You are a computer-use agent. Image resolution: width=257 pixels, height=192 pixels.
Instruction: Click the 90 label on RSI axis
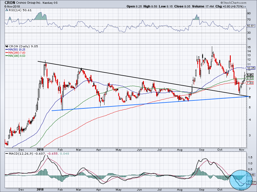(x=249, y=13)
